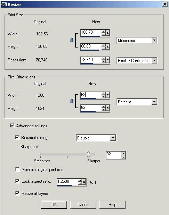Toggle the Advanced settings checkbox
169x215 pixels.
tap(12, 126)
